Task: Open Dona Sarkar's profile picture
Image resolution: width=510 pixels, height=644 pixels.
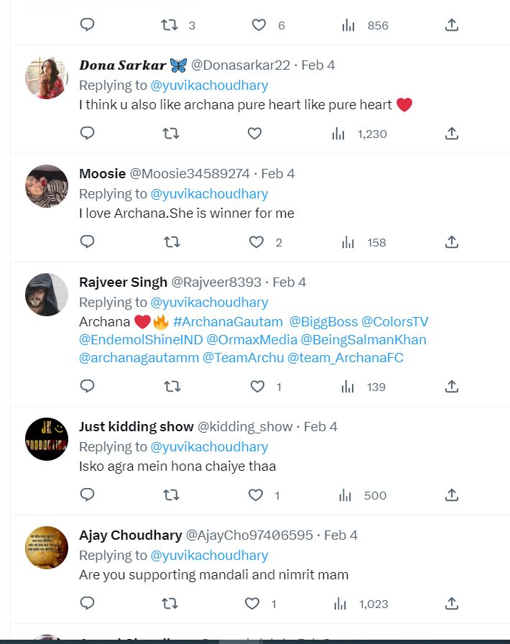Action: [x=46, y=77]
